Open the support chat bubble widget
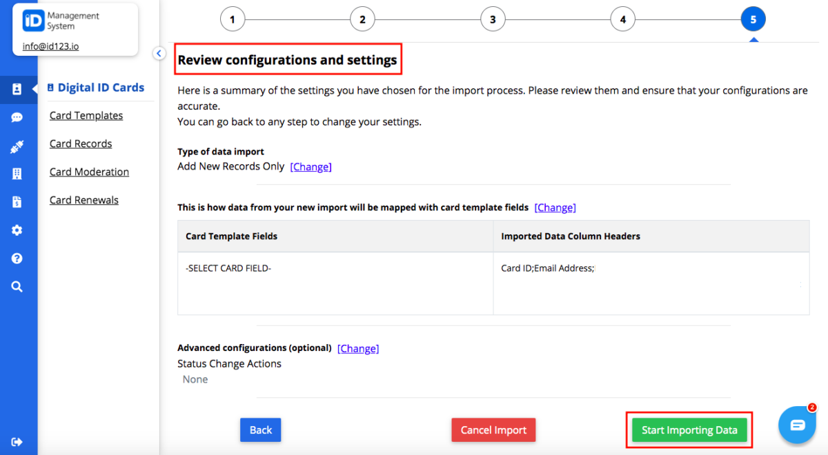 point(797,425)
